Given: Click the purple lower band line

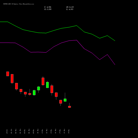Looking at the screenshot, I should pos(57,45).
